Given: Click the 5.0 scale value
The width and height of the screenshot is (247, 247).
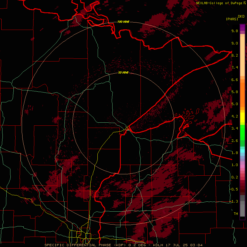Looking at the screenshot, I should click(x=235, y=104).
